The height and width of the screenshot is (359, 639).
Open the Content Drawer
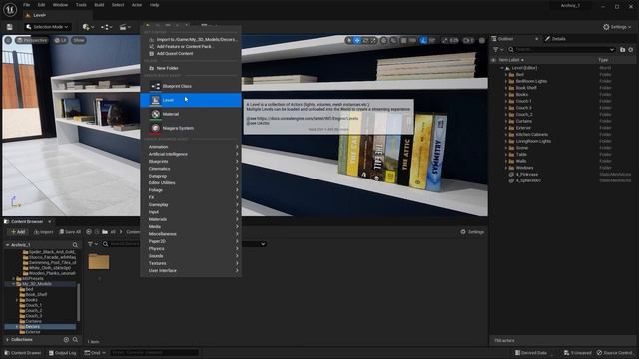(x=23, y=353)
